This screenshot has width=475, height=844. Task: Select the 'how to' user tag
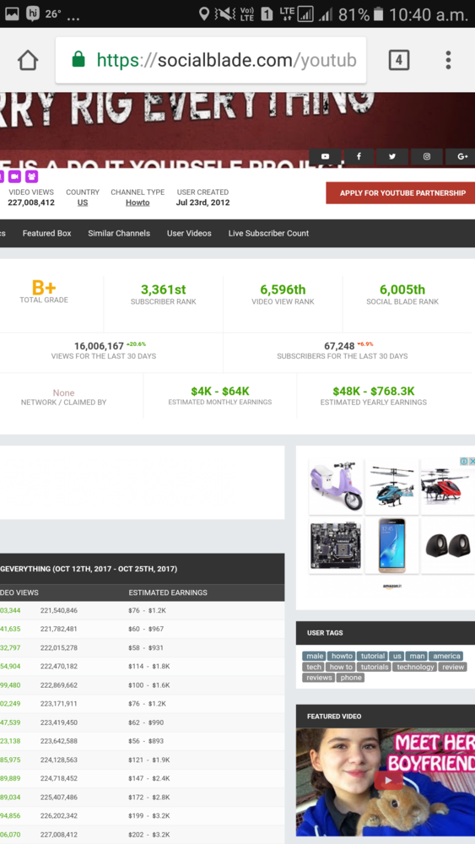pyautogui.click(x=341, y=667)
